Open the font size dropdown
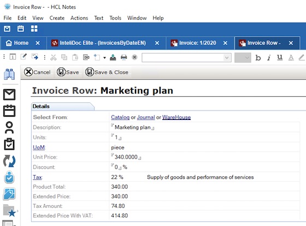 pos(243,57)
